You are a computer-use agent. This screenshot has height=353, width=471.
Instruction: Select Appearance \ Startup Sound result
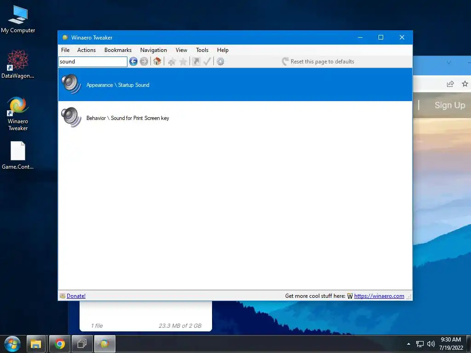[235, 85]
